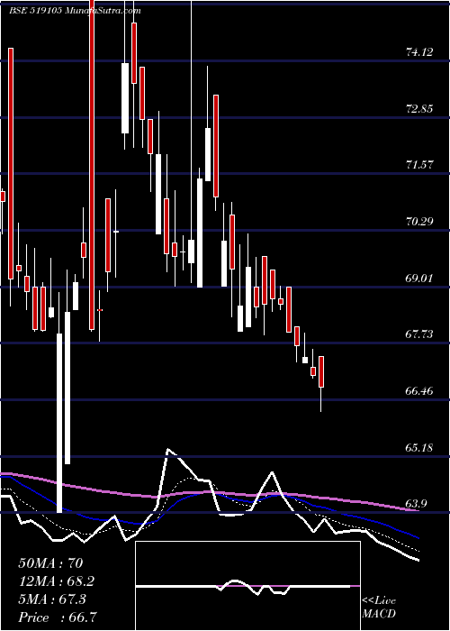
Task: Click the 66.46 price axis label
Action: coord(419,390)
